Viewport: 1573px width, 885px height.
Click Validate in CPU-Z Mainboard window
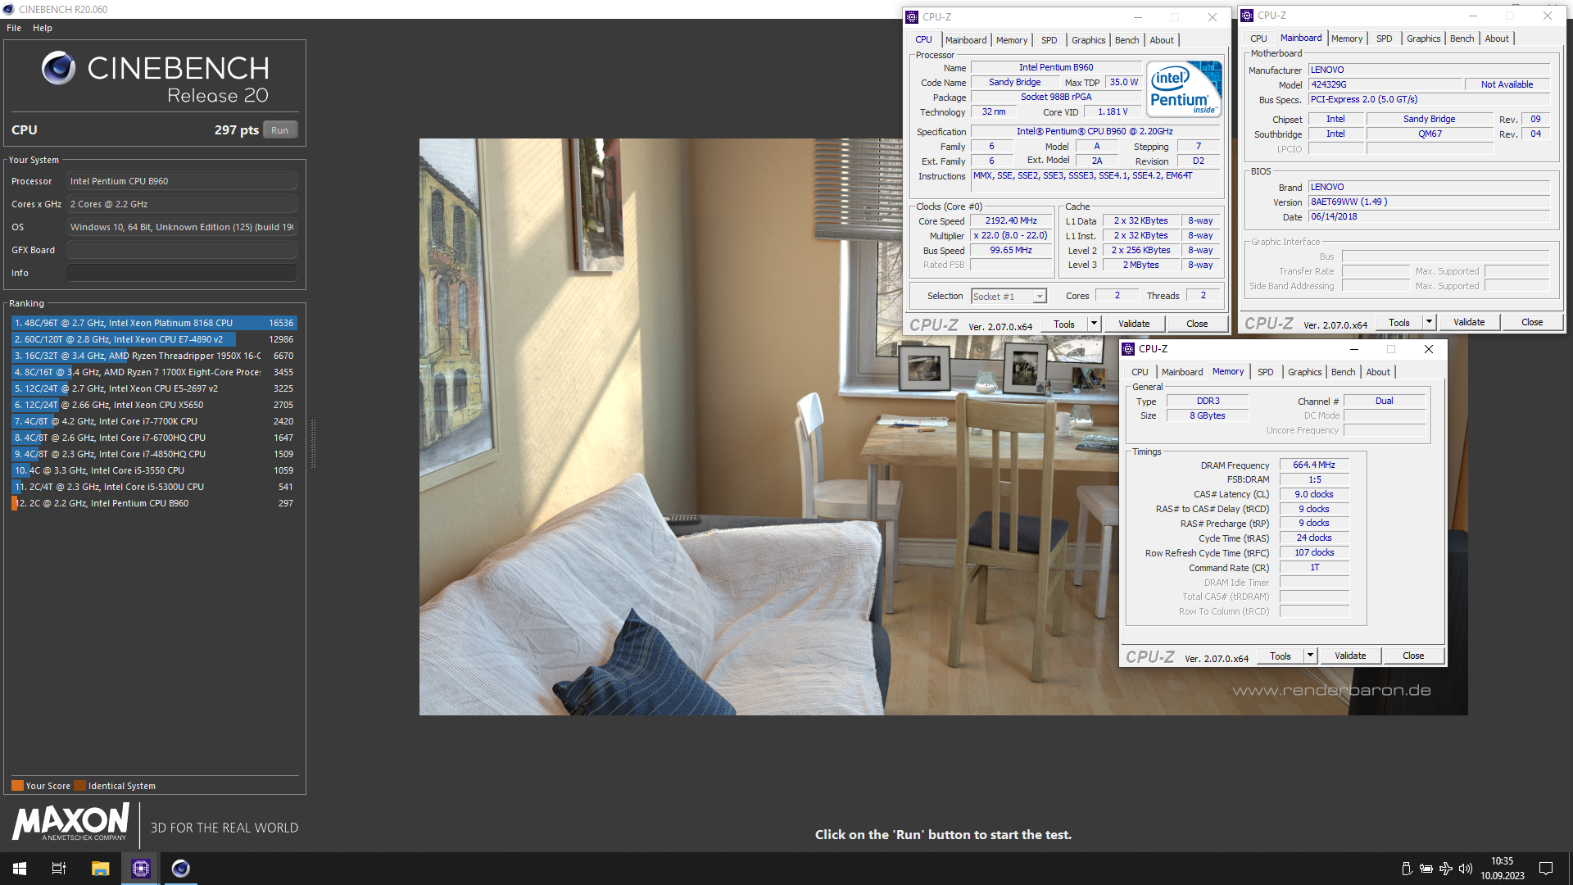(1469, 322)
